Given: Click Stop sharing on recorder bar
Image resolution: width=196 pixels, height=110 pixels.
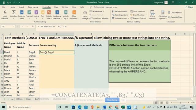Looking at the screenshot, I should click(112, 100).
